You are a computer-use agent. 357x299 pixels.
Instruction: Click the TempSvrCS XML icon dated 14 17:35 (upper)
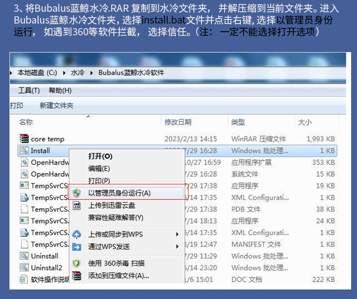pyautogui.click(x=24, y=197)
